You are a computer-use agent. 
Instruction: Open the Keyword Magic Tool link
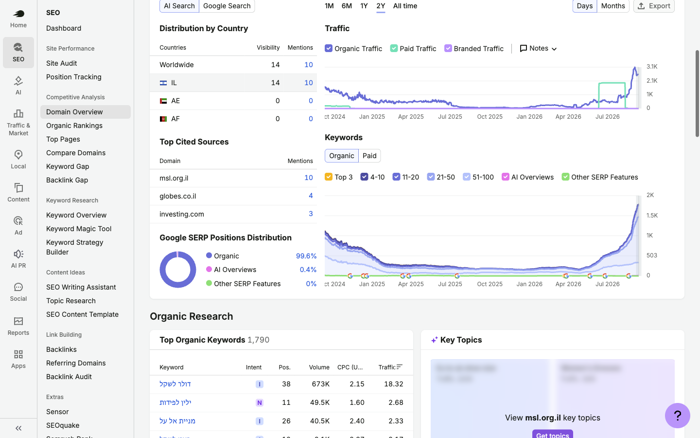[79, 229]
